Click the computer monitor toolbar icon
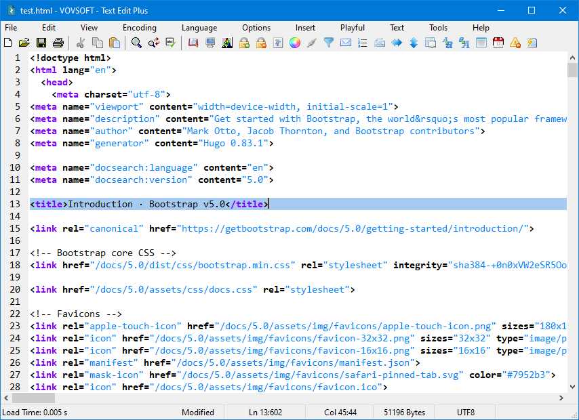 210,43
